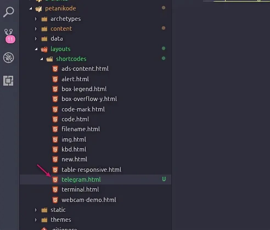The image size is (270, 230).
Task: Expand the themes folder arrow
Action: tap(36, 220)
